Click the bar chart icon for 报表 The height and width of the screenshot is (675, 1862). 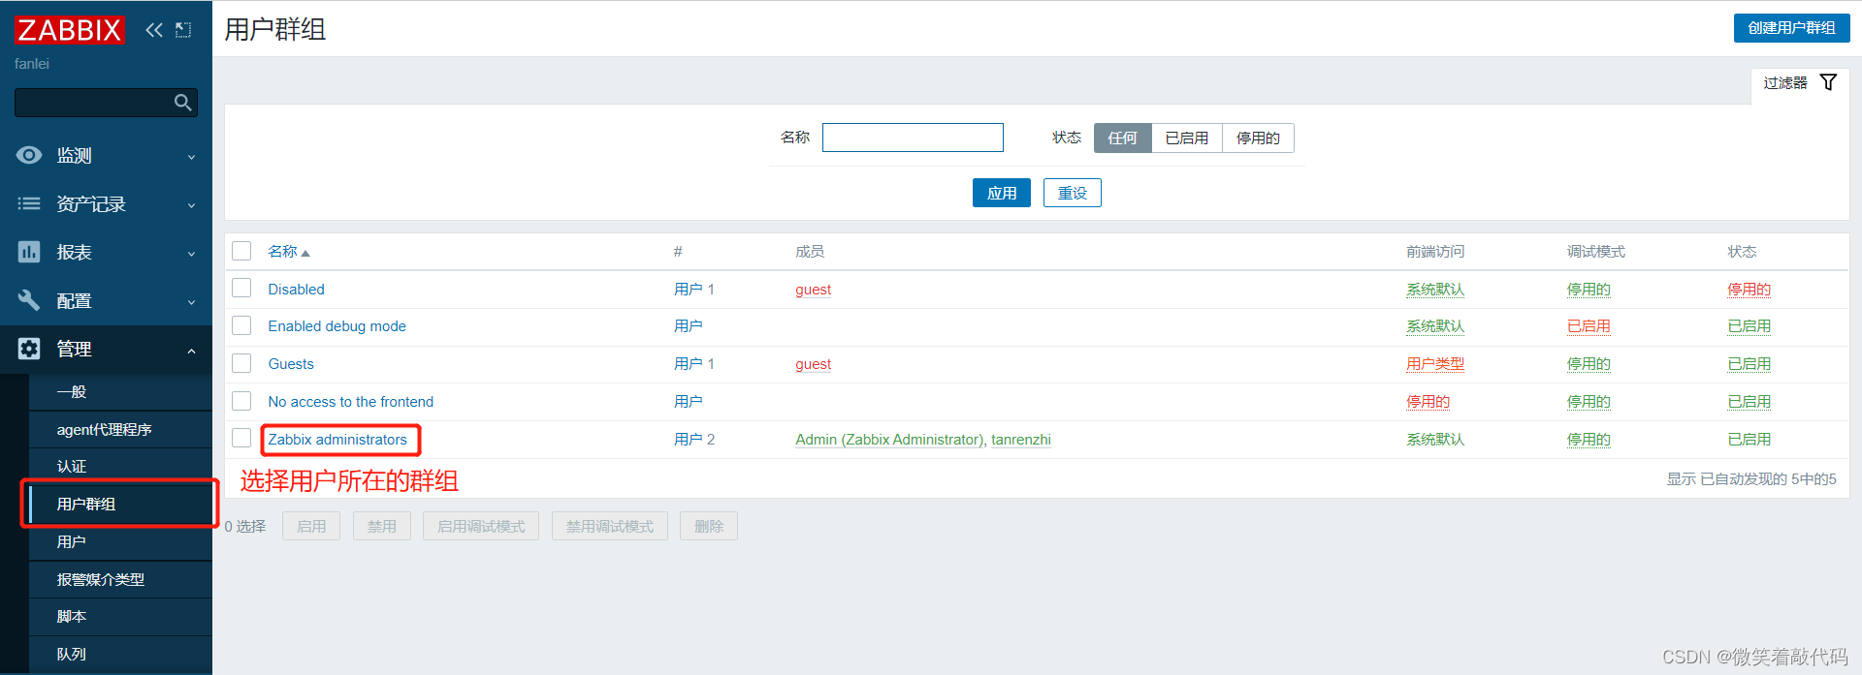tap(29, 252)
